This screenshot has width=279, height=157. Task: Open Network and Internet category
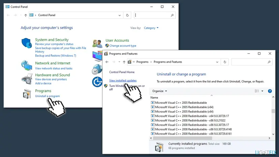click(x=53, y=63)
